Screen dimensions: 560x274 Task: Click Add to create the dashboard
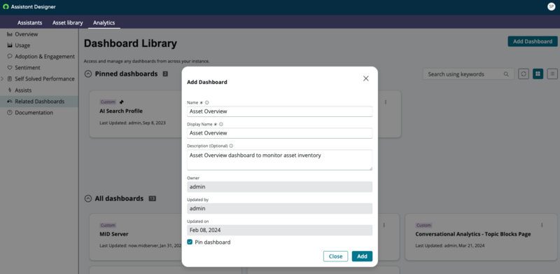362,256
